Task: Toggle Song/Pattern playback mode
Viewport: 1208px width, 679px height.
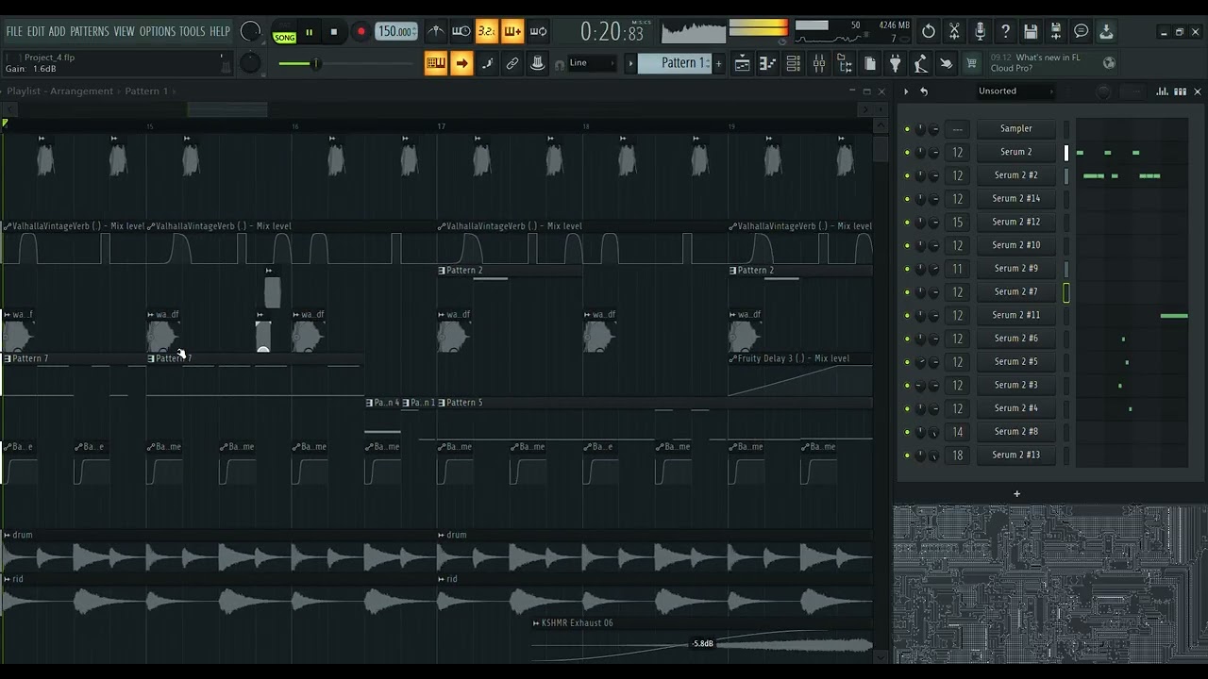Action: point(284,32)
